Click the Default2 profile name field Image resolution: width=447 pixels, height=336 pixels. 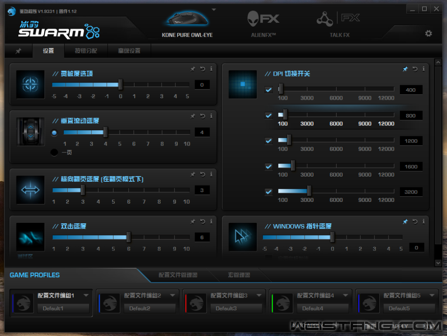click(150, 308)
